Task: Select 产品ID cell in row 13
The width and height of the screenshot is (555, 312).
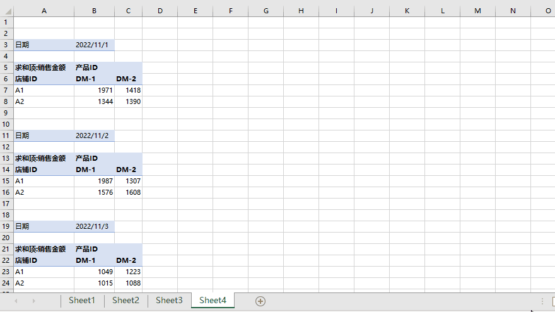Action: click(x=94, y=158)
